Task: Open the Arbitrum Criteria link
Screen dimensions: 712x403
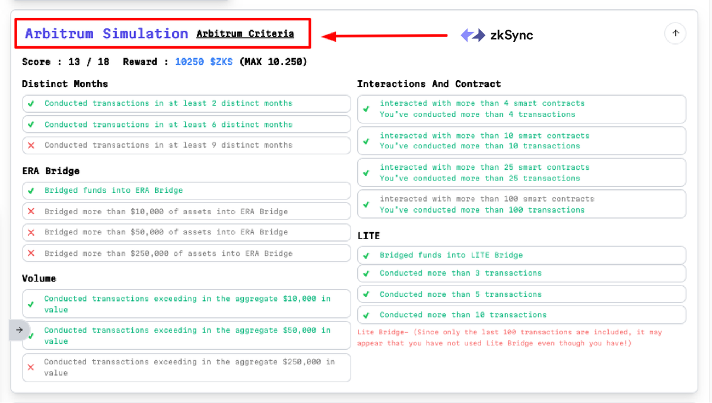Action: point(245,34)
